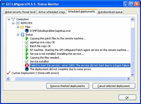Click checkmark icon beside Batch file copy OK
141x104 pixels.
pyautogui.click(x=27, y=46)
